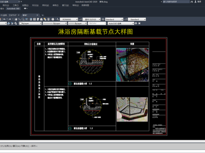This screenshot has width=205, height=153.
Task: Open the AutoCAD classic workspace dropdown
Action: point(121,23)
